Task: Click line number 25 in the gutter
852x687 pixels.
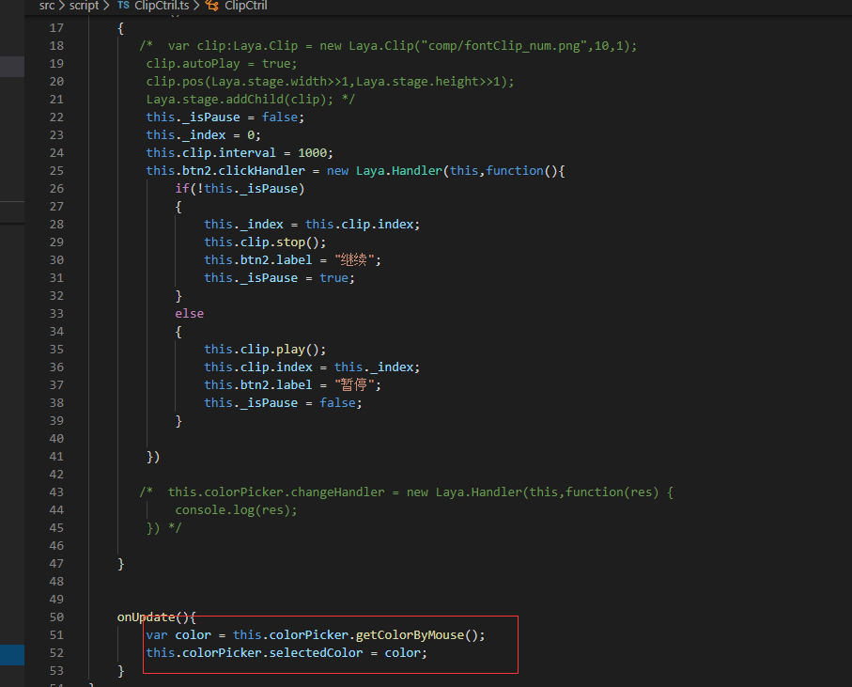Action: coord(56,171)
